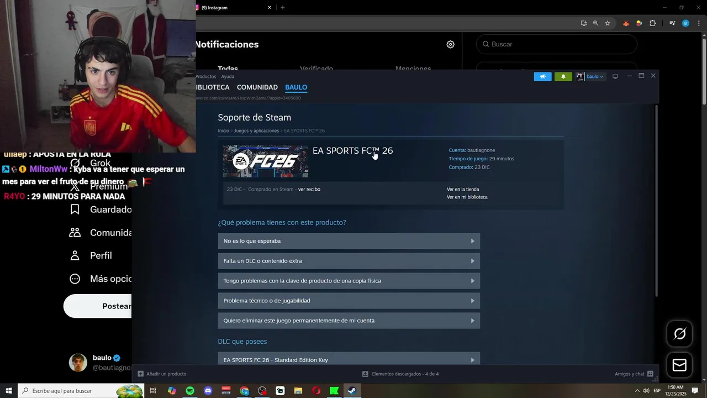
Task: Open Guardados bookmarks in X sidebar
Action: click(x=101, y=210)
